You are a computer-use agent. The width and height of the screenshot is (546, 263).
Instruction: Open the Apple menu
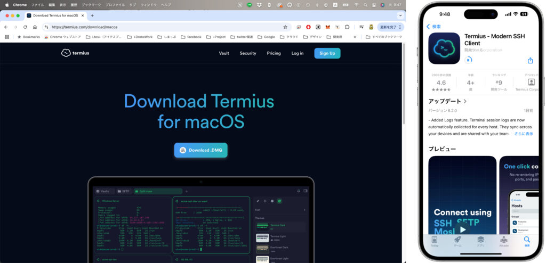point(6,5)
